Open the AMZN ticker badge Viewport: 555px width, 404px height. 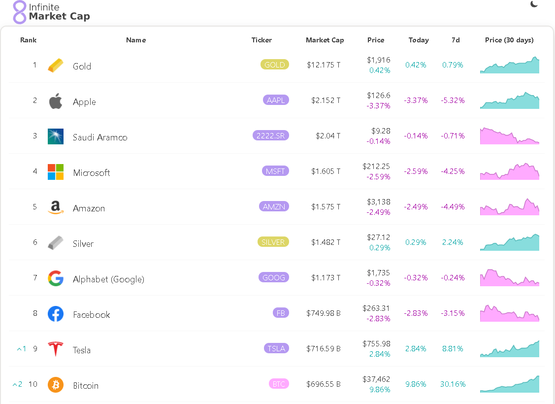pos(274,206)
